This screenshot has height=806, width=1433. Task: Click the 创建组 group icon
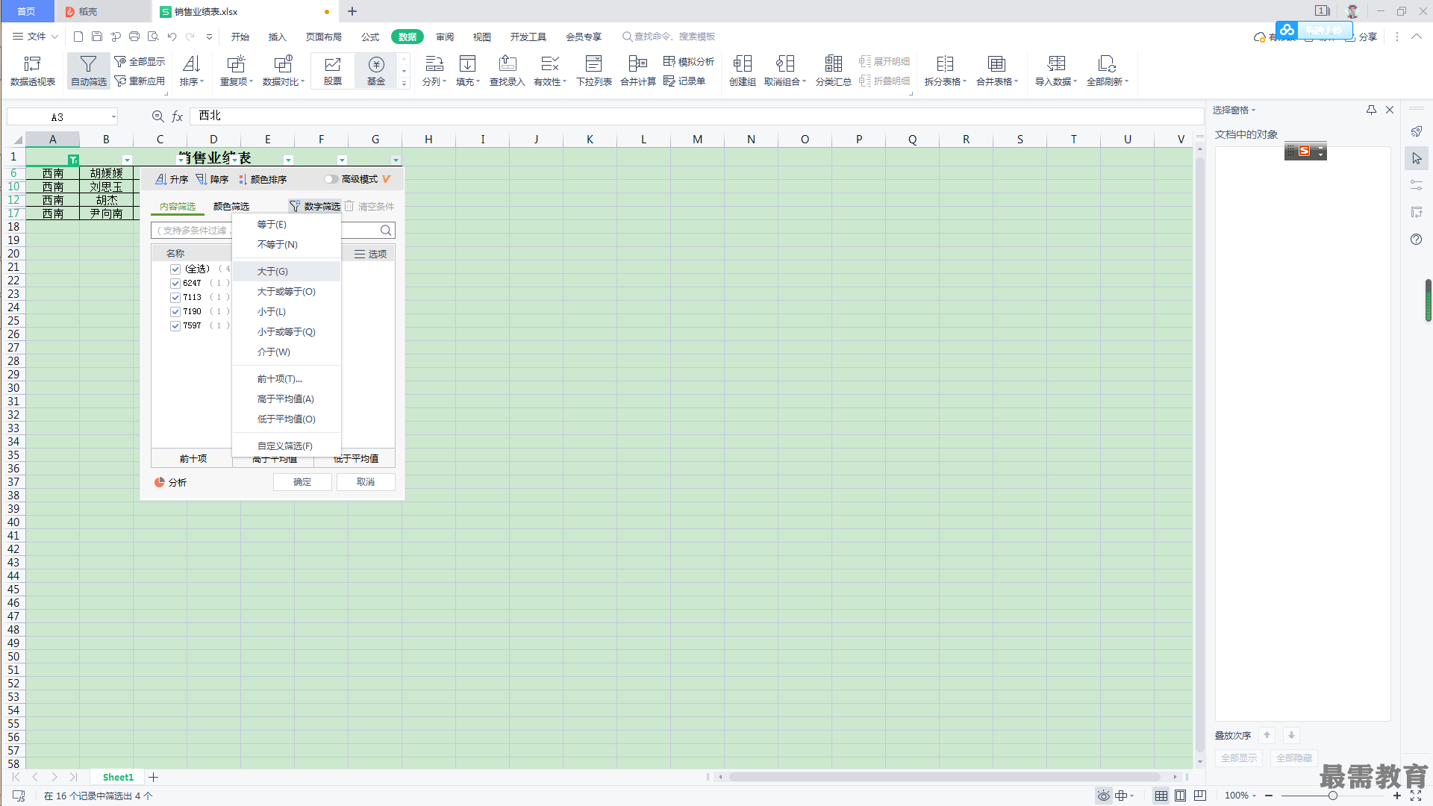[x=743, y=71]
